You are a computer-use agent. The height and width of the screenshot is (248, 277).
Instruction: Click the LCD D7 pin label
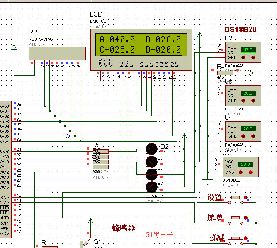(x=177, y=65)
